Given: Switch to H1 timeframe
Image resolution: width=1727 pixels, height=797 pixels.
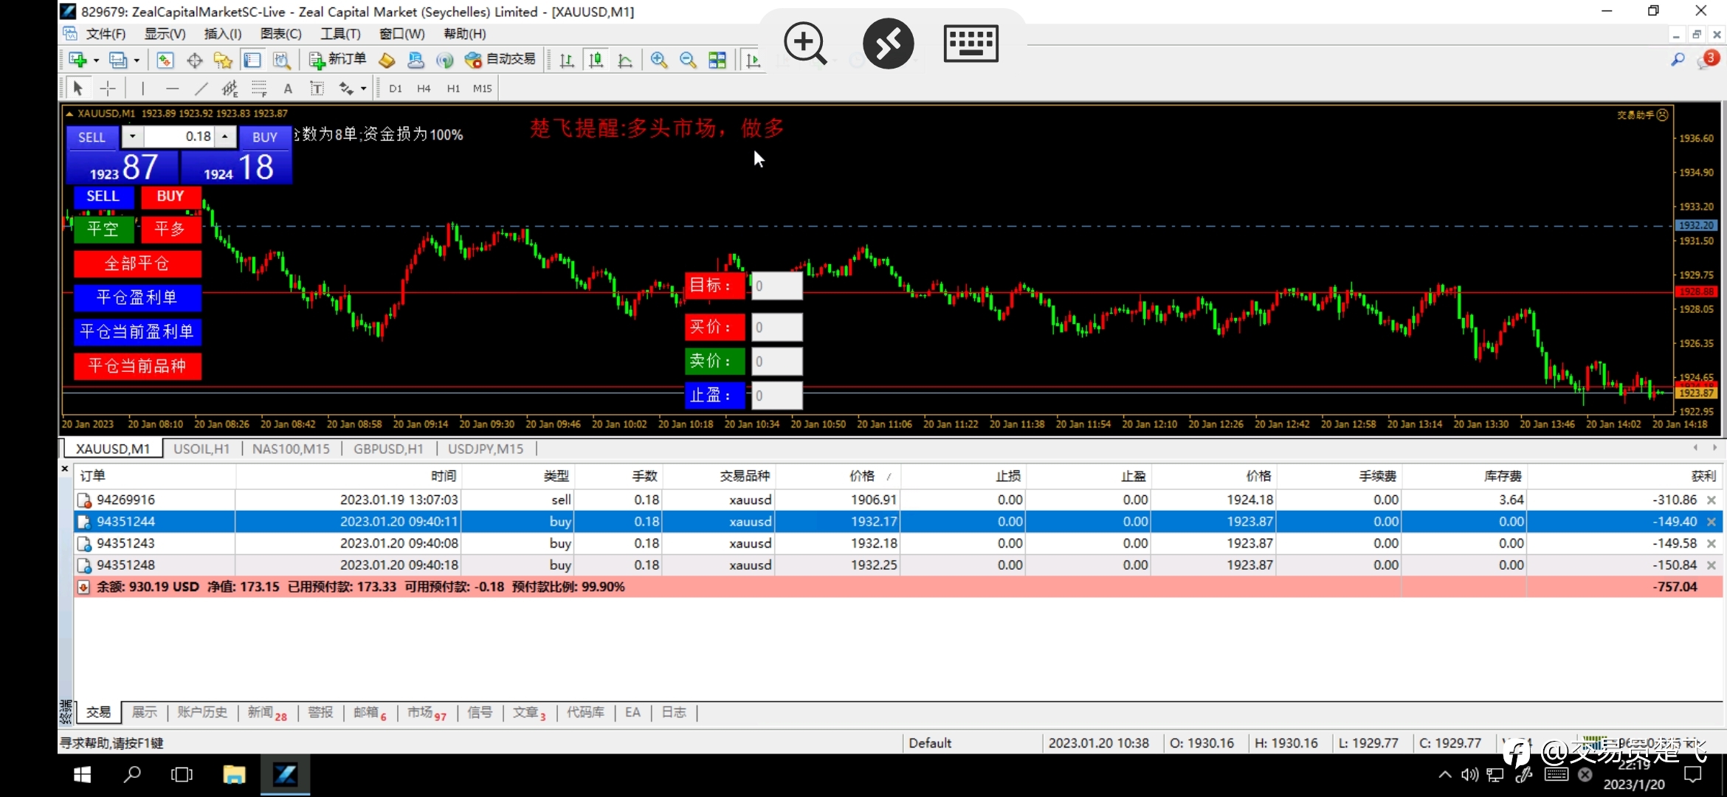Looking at the screenshot, I should 453,89.
